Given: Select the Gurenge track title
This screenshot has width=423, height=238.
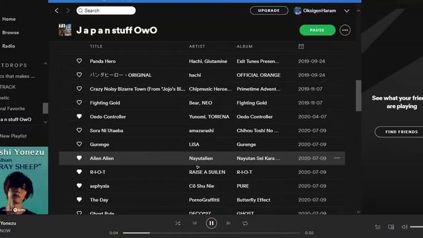Looking at the screenshot, I should coord(100,145).
